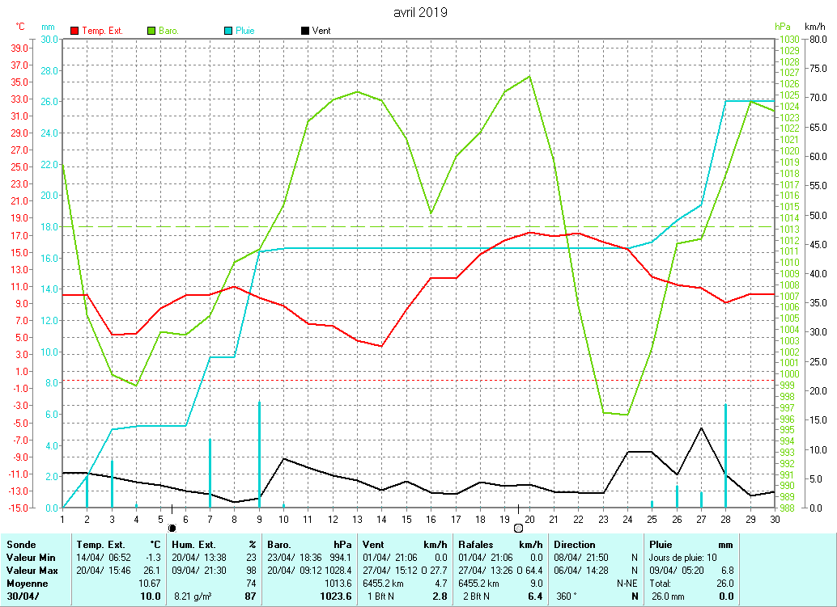The width and height of the screenshot is (837, 607).
Task: Click the hPa unit label at top right
Action: [x=782, y=27]
